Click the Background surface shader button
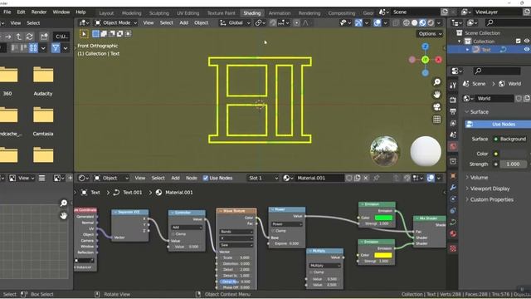531x299 pixels. pyautogui.click(x=513, y=139)
